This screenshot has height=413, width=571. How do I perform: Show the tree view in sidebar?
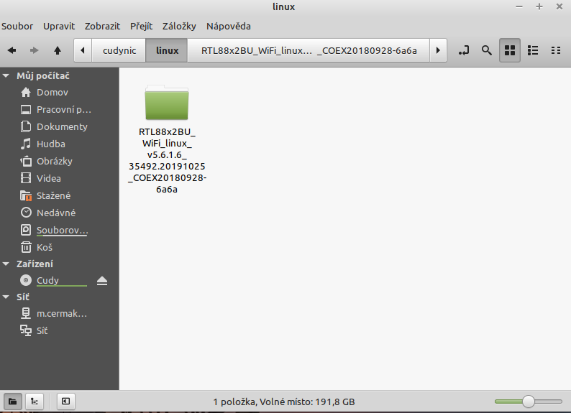(x=33, y=401)
